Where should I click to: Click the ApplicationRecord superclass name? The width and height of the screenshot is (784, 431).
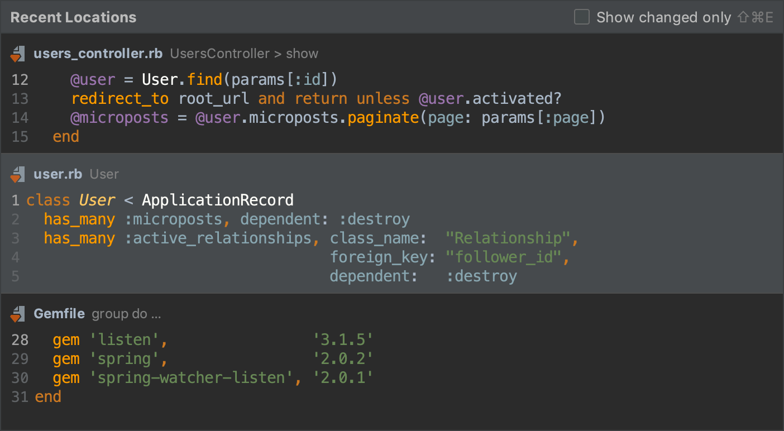point(218,200)
